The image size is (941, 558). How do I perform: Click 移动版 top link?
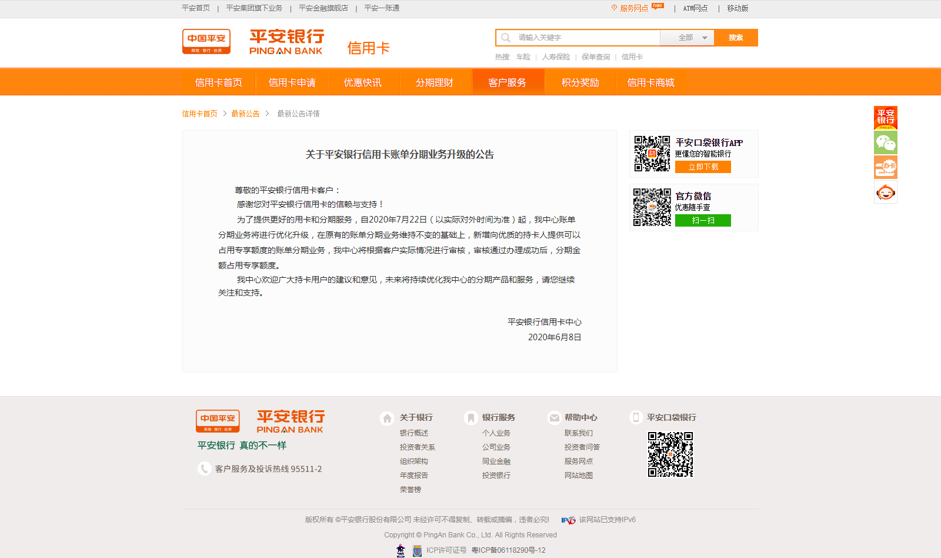click(738, 8)
